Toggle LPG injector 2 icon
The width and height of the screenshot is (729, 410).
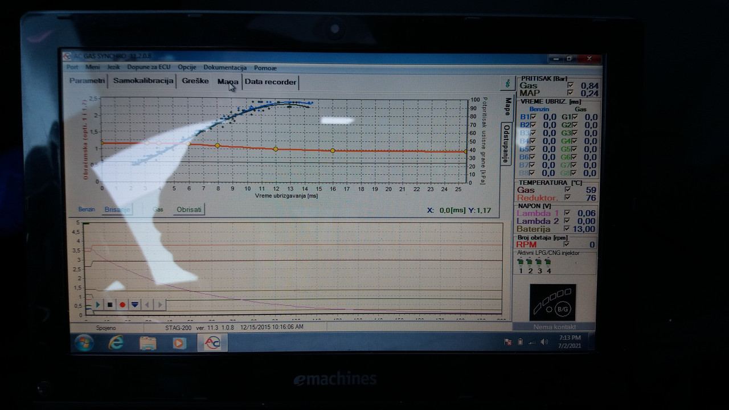[x=530, y=262]
